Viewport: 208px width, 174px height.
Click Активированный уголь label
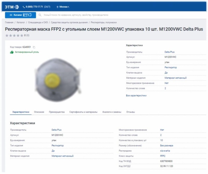pyautogui.click(x=27, y=52)
